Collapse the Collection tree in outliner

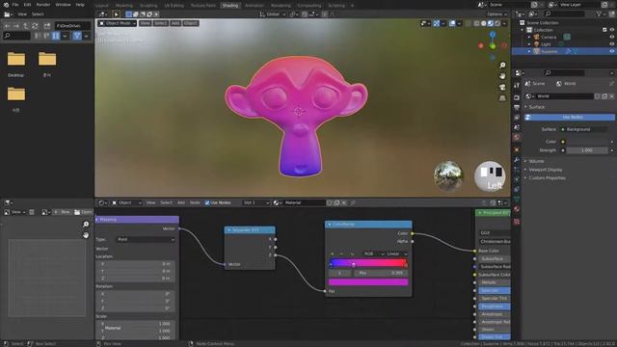[523, 30]
